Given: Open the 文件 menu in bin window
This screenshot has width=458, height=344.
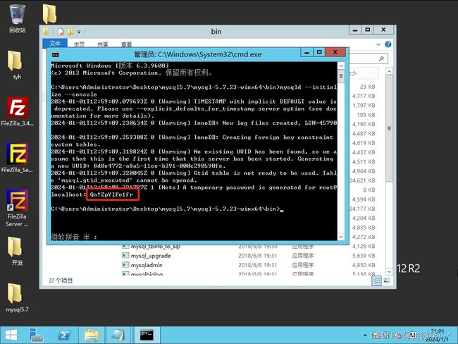Looking at the screenshot, I should pyautogui.click(x=55, y=44).
